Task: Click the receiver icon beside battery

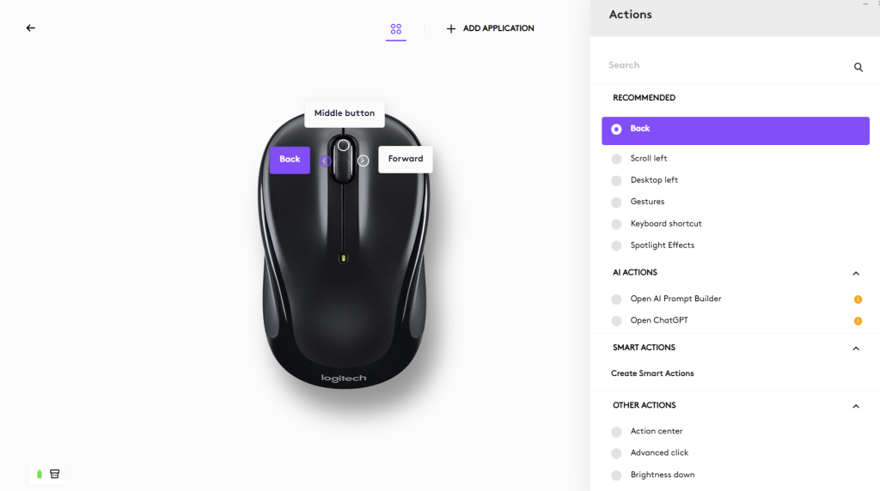Action: [x=54, y=474]
